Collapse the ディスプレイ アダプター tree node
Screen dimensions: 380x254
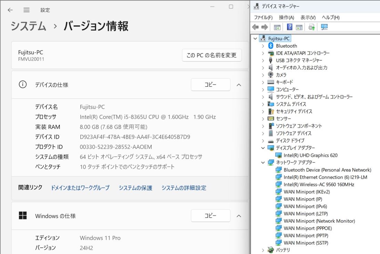(x=263, y=148)
